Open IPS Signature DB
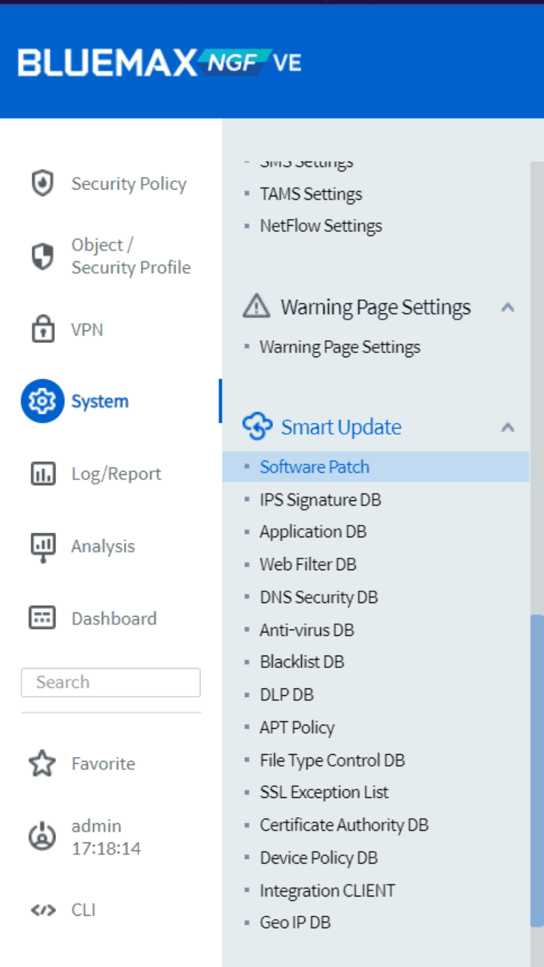The width and height of the screenshot is (544, 967). [320, 500]
